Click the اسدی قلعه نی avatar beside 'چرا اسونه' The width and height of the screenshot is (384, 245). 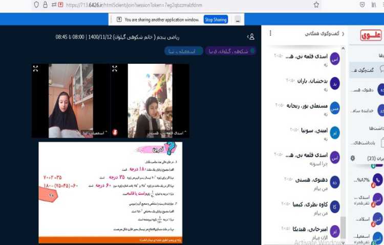coord(334,157)
